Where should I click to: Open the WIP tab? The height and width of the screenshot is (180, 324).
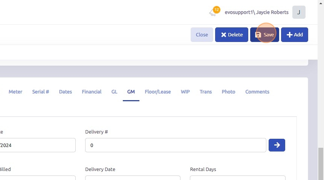coord(185,92)
